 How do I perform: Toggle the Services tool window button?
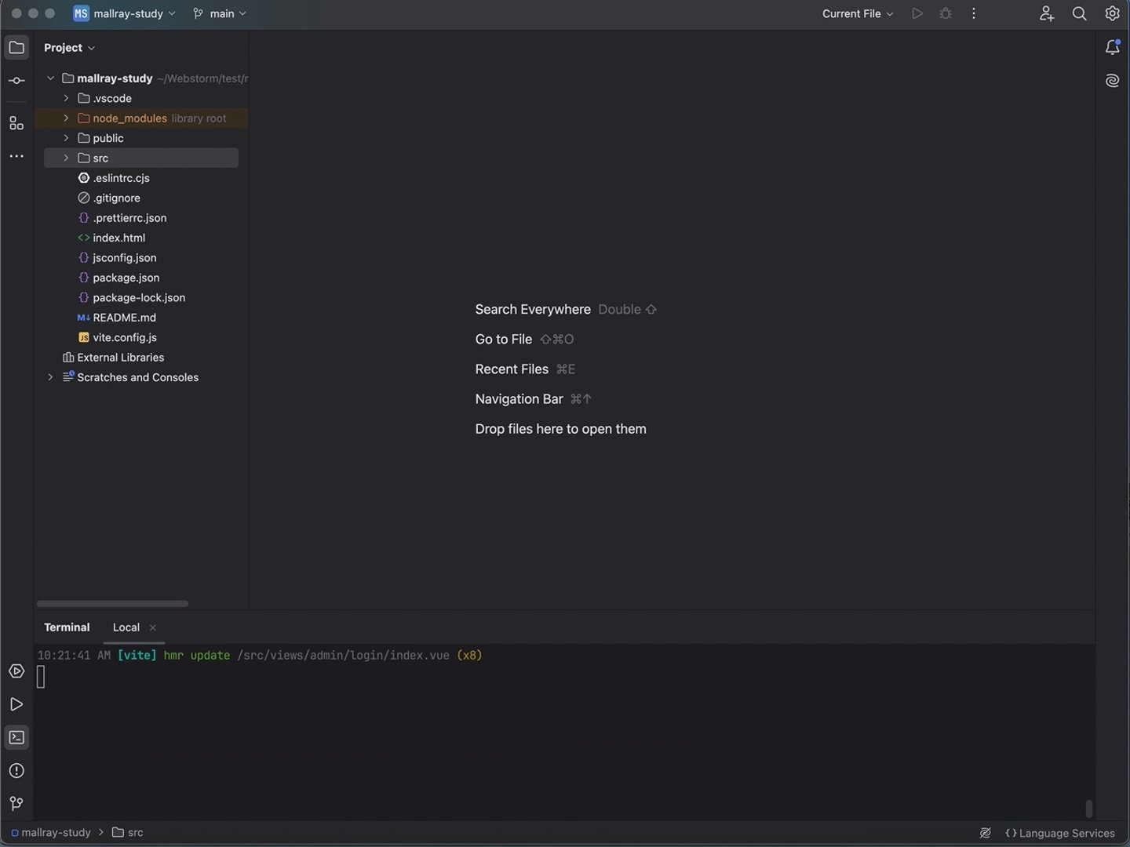(16, 671)
